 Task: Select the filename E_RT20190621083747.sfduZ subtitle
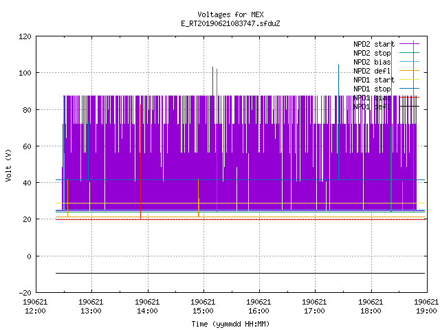coord(230,23)
